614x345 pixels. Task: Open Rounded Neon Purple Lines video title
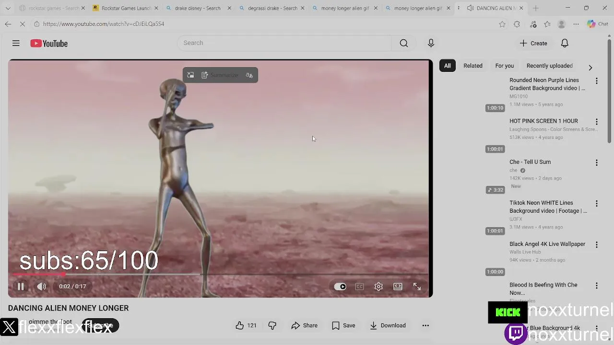click(547, 84)
